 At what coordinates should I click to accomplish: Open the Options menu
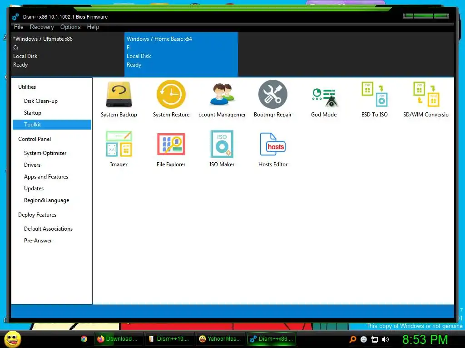click(x=70, y=27)
